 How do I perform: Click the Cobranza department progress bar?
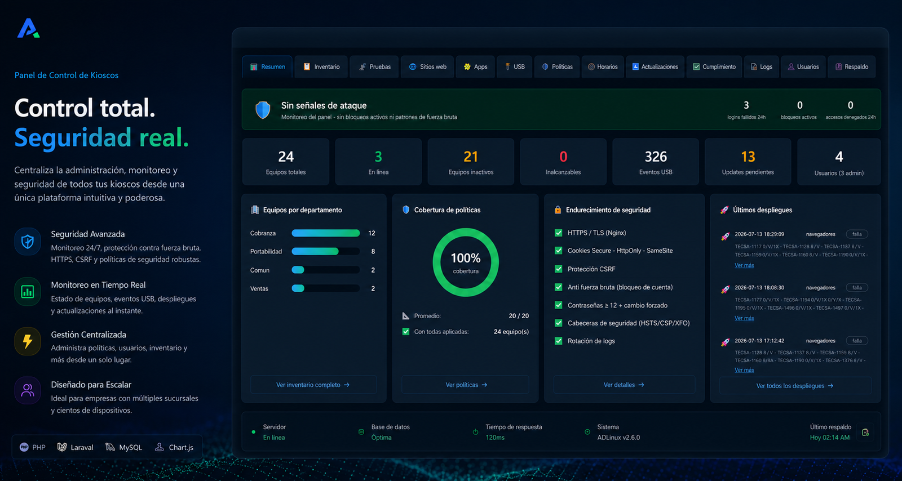tap(326, 233)
